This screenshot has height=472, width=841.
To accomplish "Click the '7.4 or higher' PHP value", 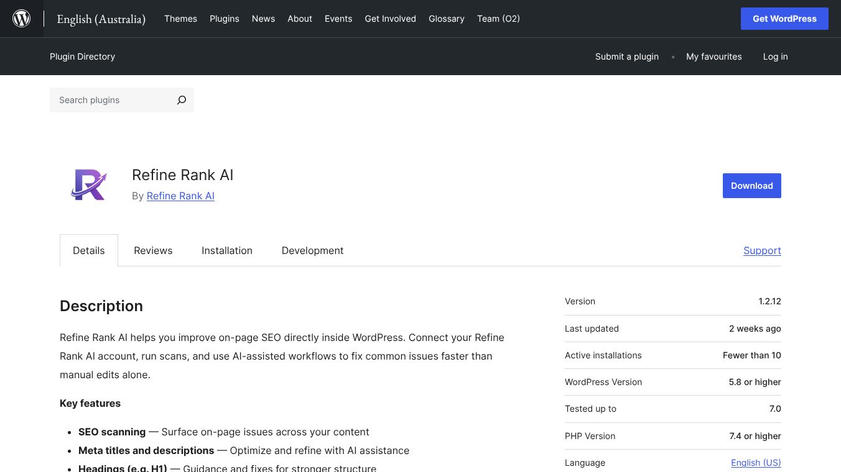I will click(755, 436).
